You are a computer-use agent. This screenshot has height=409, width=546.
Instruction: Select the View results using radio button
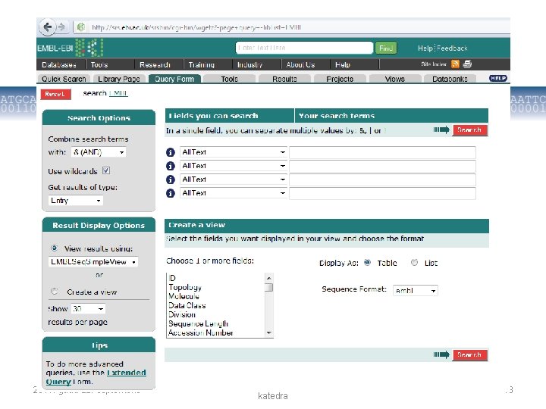(54, 248)
